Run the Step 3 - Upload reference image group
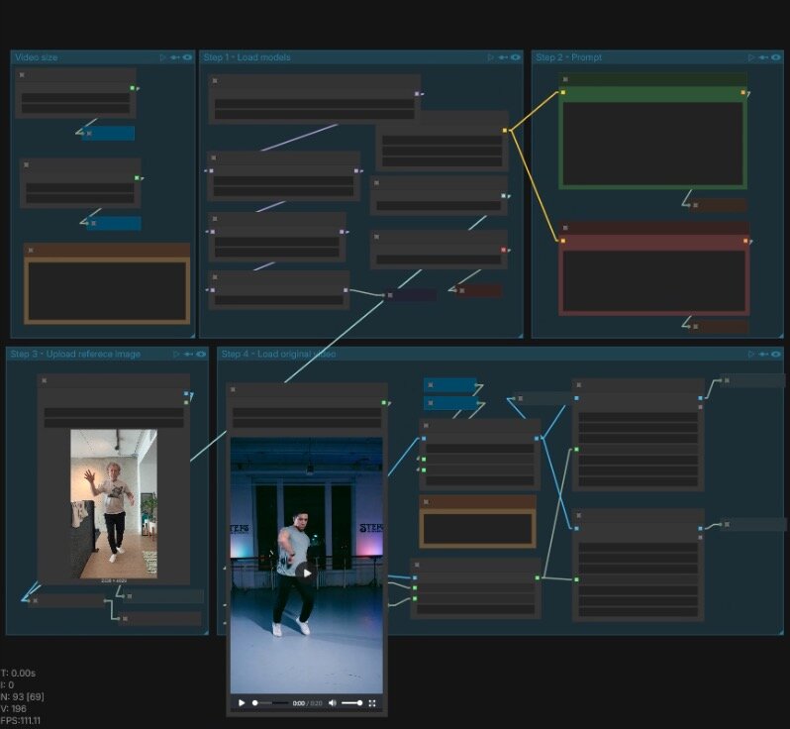The image size is (790, 729). coord(176,354)
